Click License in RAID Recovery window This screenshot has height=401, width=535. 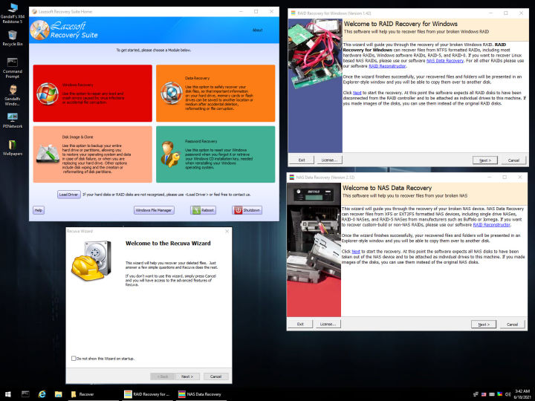pyautogui.click(x=329, y=160)
